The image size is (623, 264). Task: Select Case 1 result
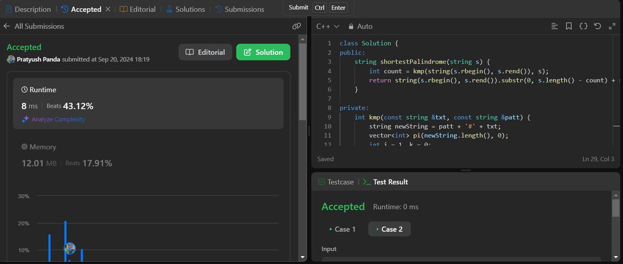(342, 229)
